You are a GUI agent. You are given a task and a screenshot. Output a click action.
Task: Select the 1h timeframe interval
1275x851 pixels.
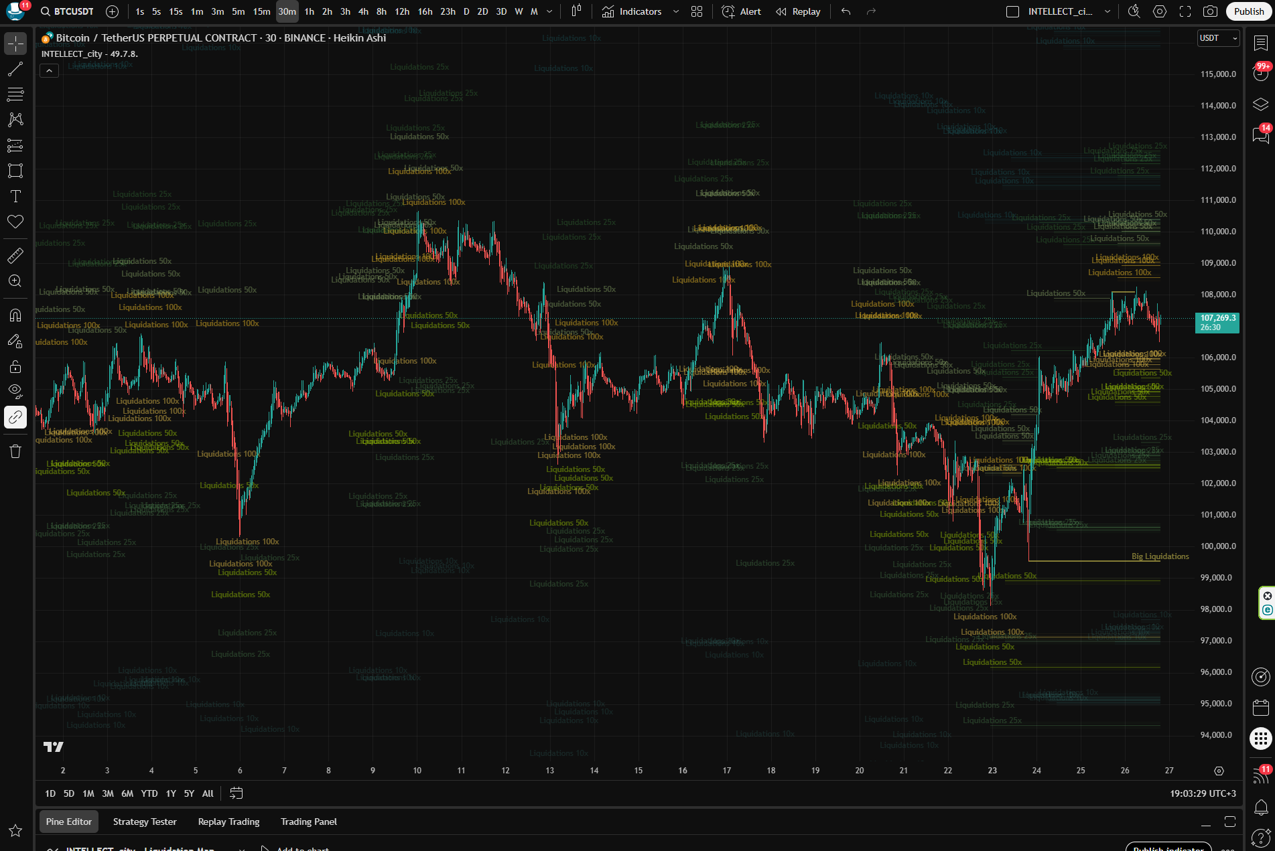(x=309, y=11)
